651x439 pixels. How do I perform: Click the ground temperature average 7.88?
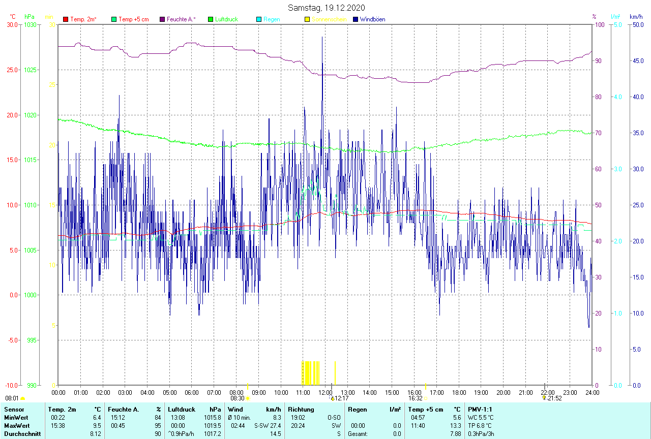coord(455,434)
